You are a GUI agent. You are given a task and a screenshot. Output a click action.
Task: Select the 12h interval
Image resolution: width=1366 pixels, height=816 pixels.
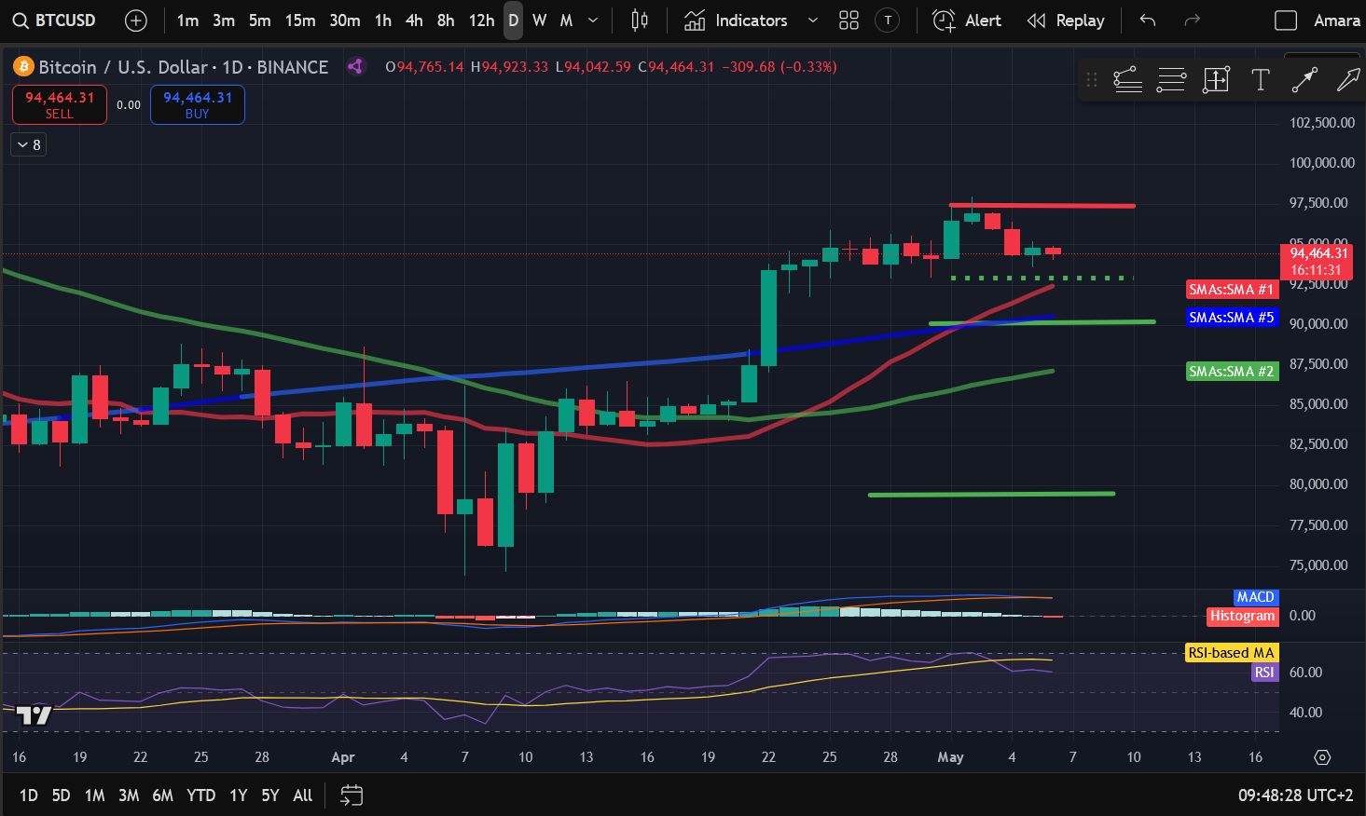click(481, 20)
